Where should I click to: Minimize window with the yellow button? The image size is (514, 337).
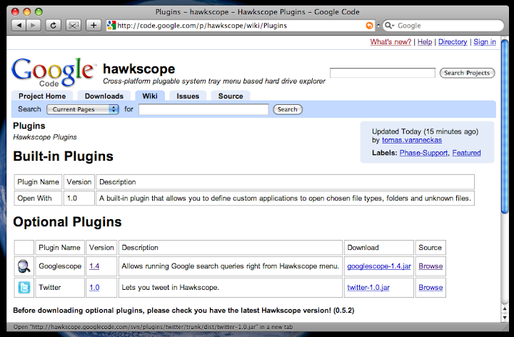[27, 12]
